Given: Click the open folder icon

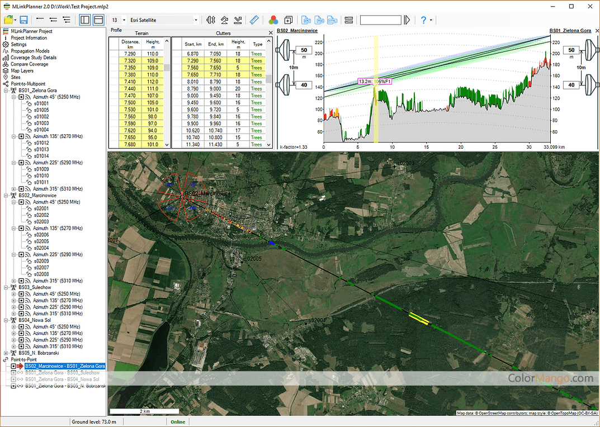Looking at the screenshot, I should point(8,20).
